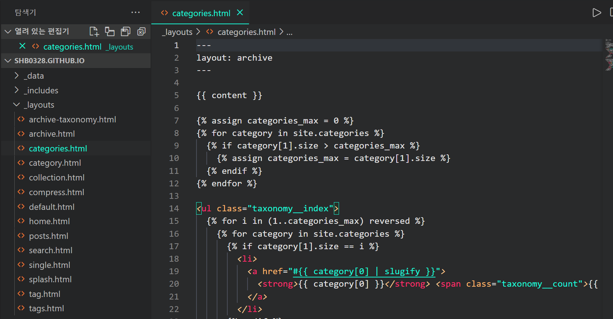Click 'layout: archive' text on line 2
This screenshot has width=613, height=319.
coord(234,58)
